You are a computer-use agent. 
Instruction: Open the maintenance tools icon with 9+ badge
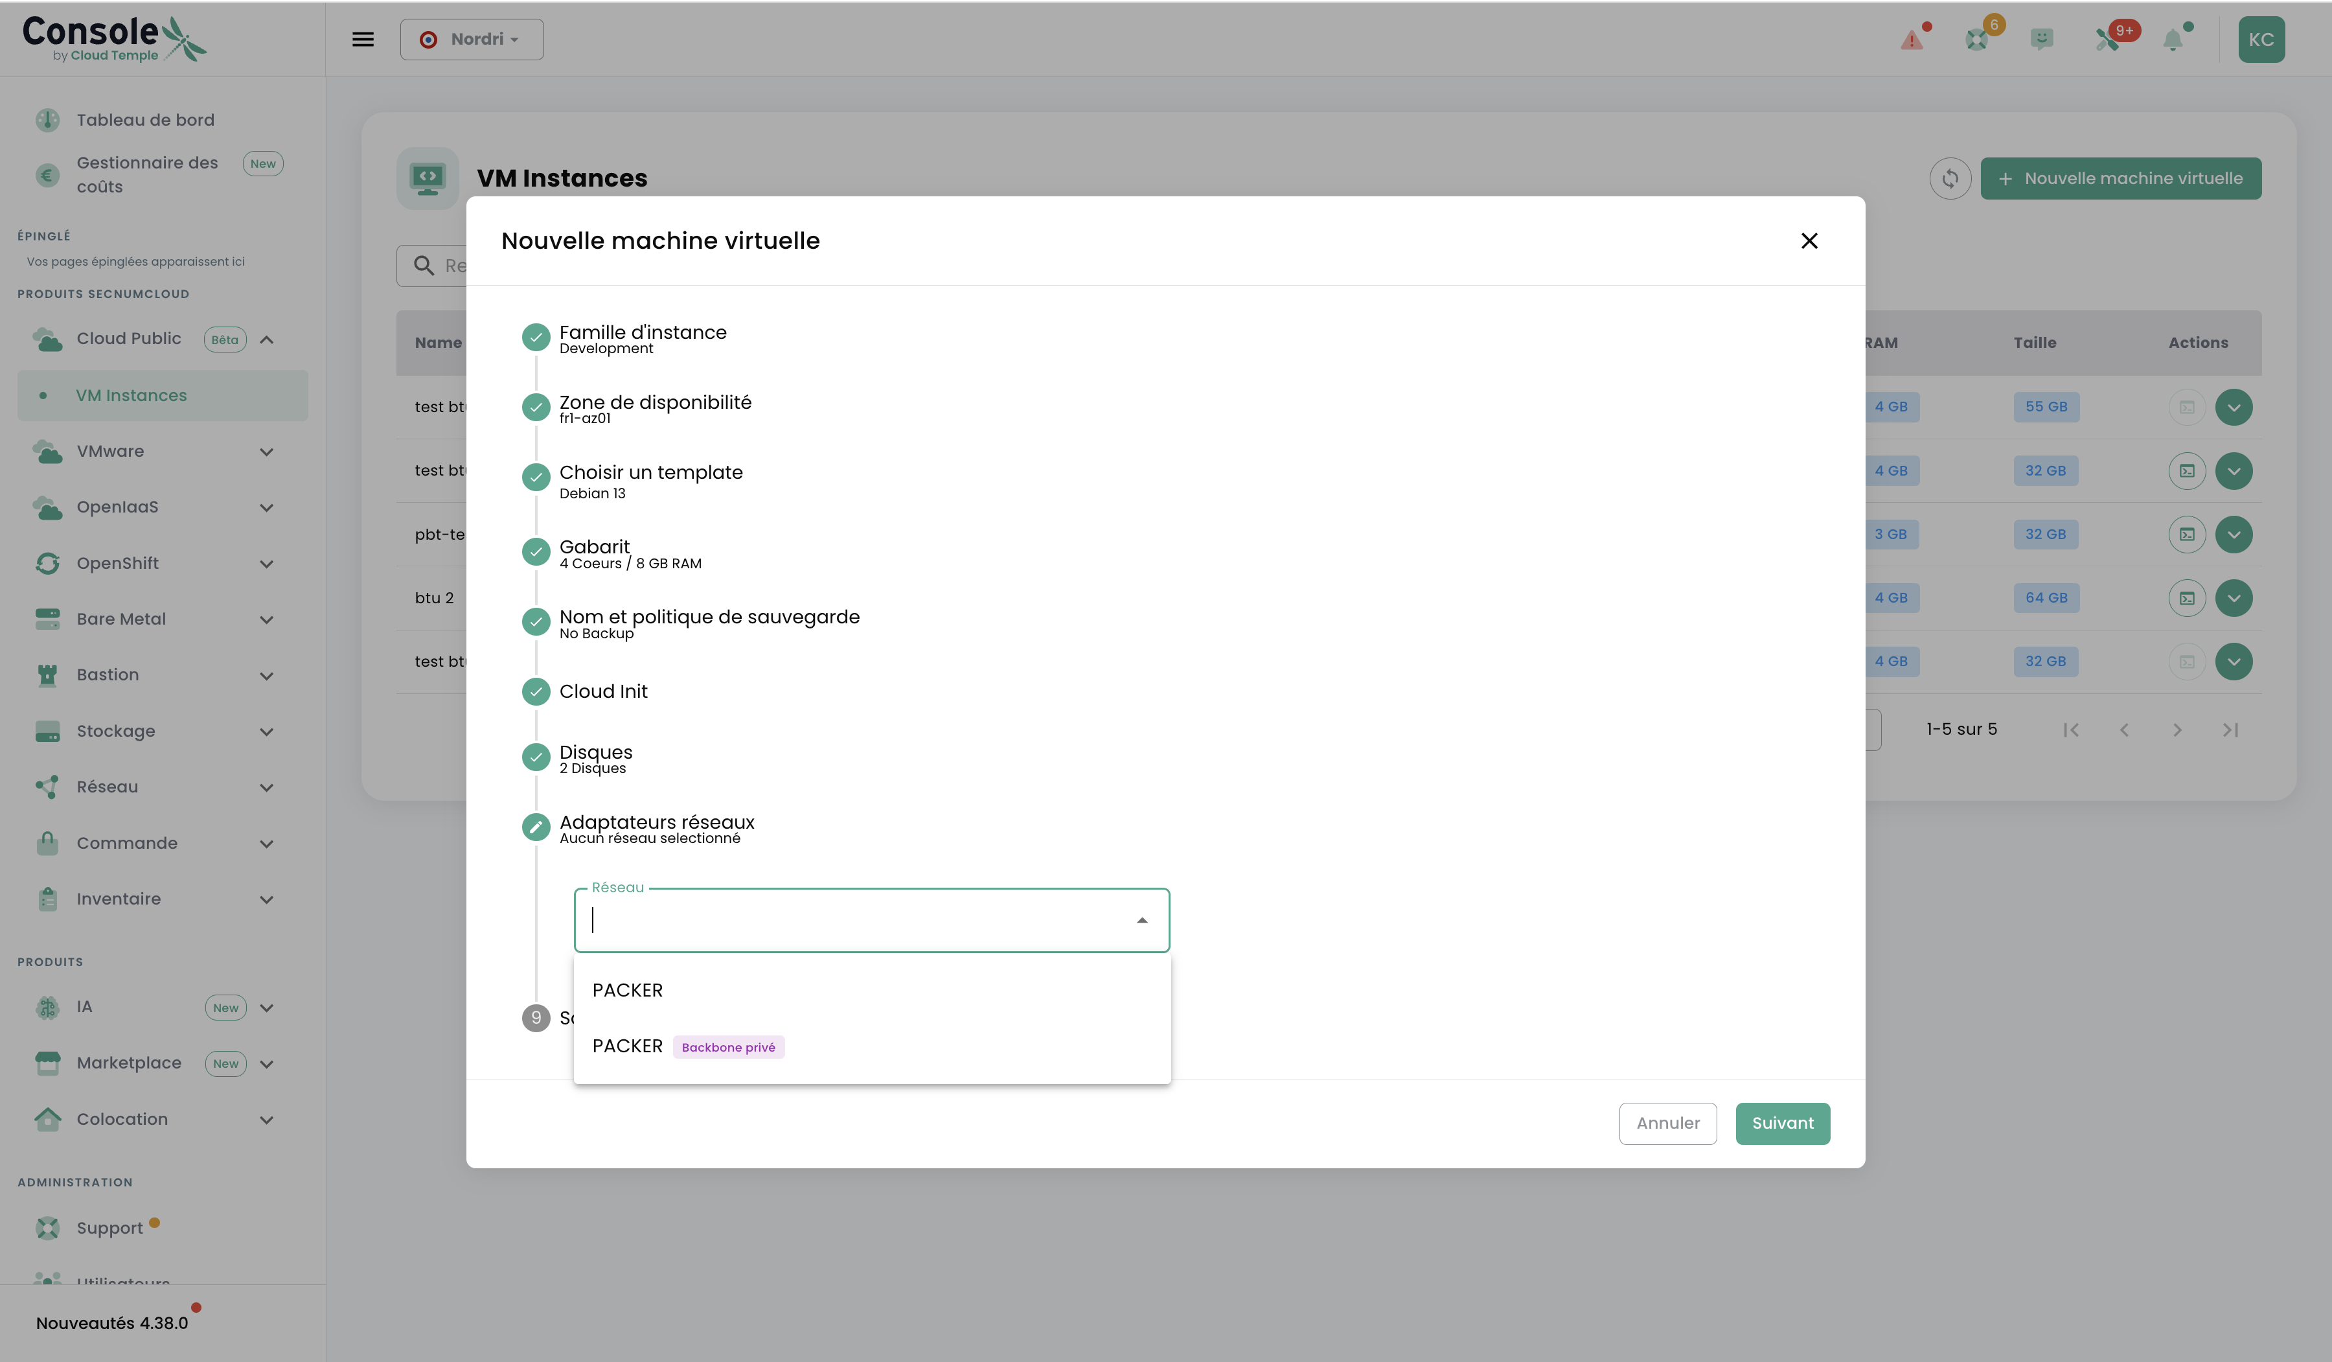coord(2108,40)
